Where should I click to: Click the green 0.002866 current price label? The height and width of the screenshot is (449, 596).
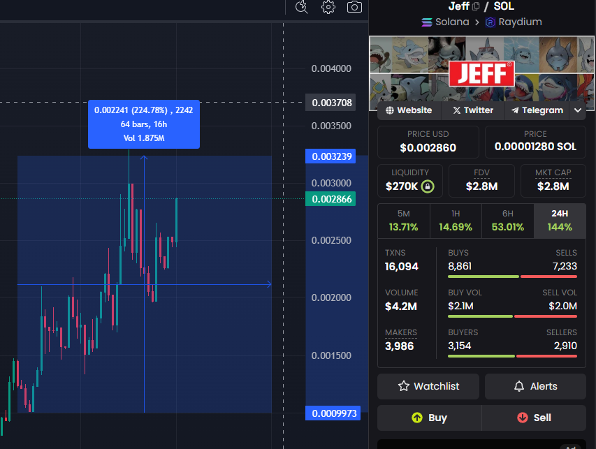330,199
